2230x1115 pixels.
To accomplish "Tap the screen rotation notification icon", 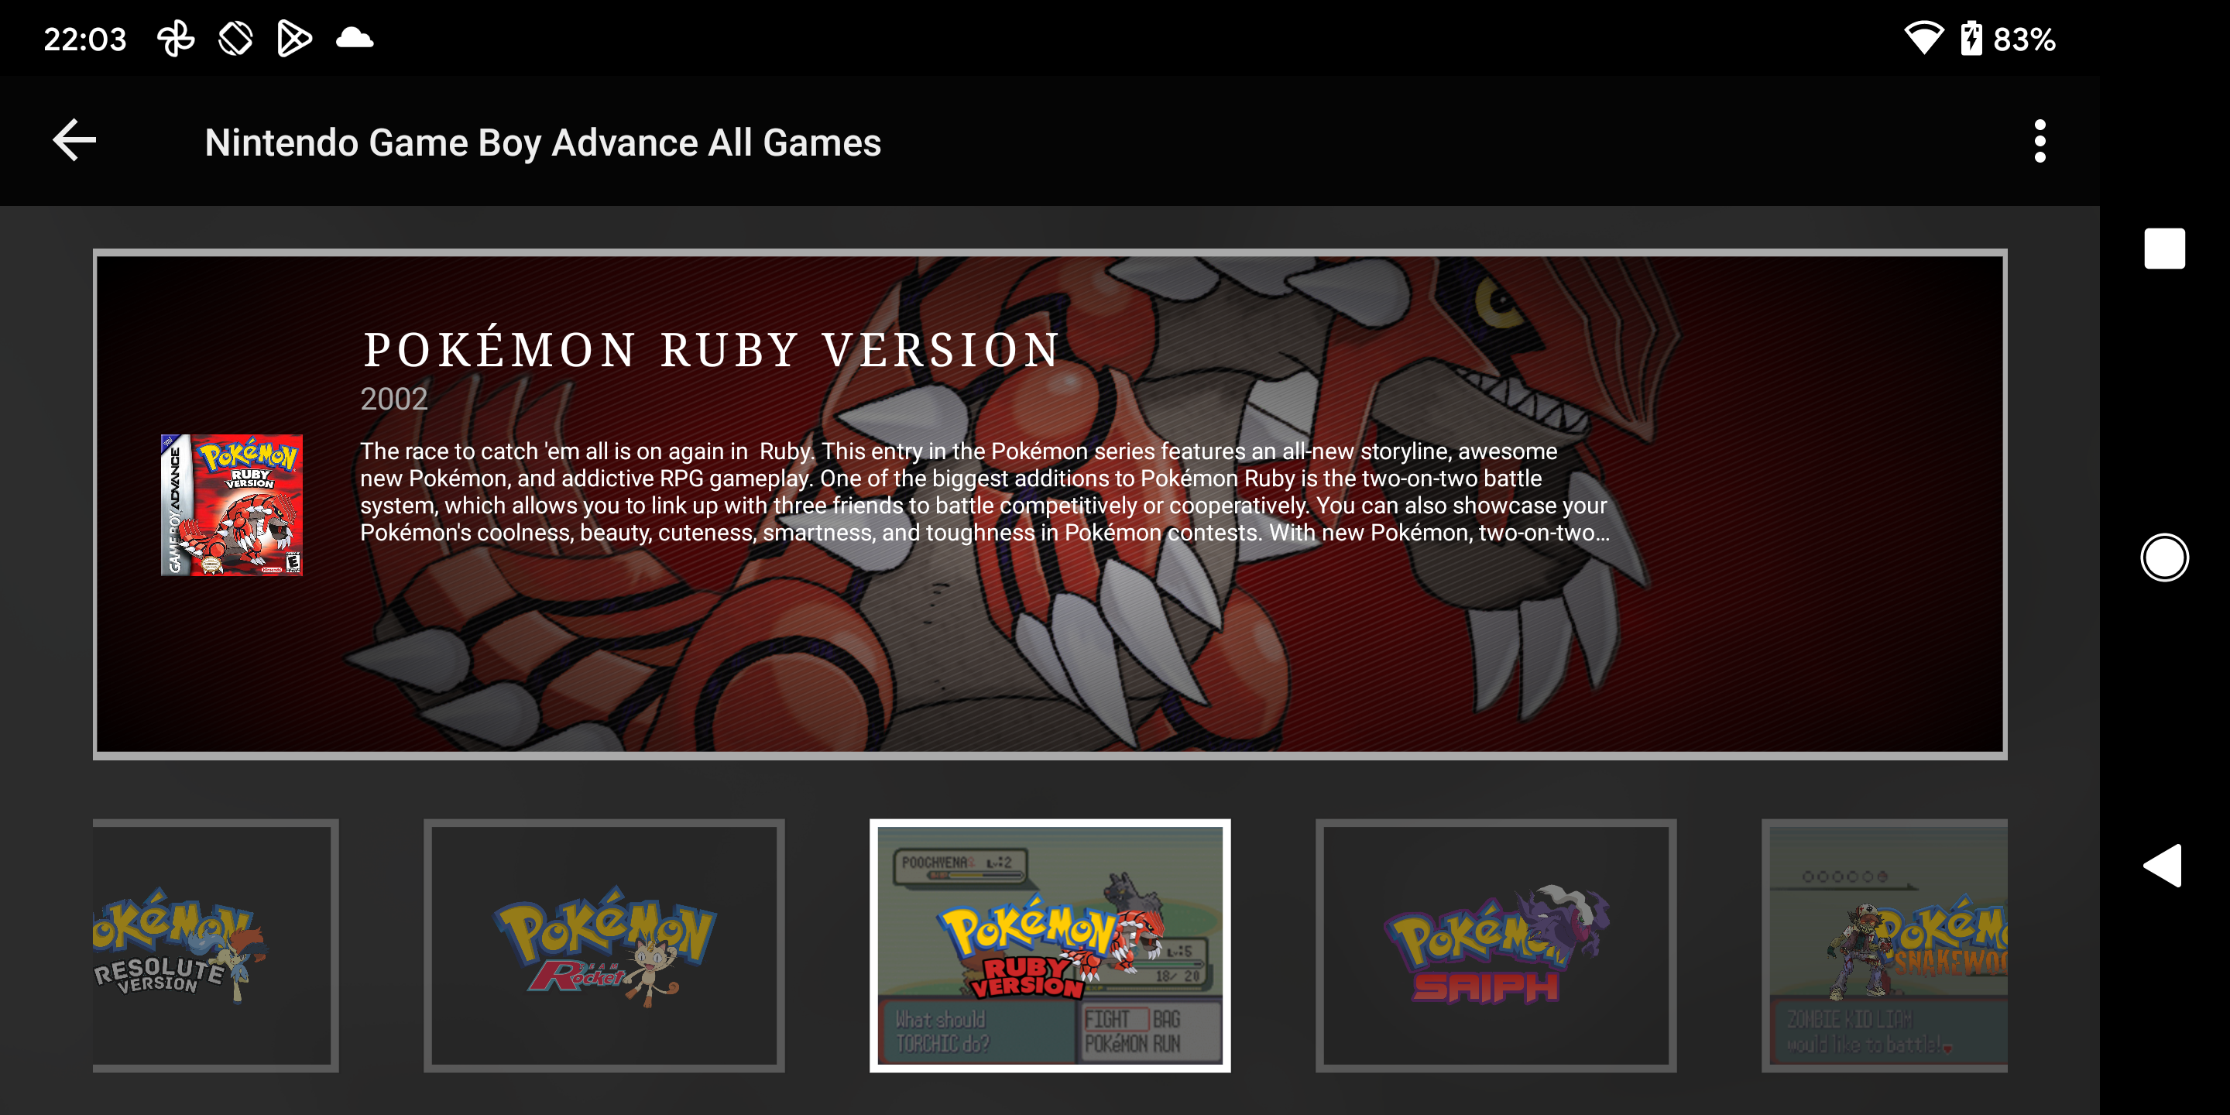I will (235, 38).
